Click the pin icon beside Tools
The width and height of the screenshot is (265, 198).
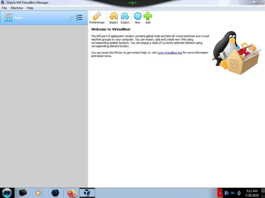click(71, 18)
